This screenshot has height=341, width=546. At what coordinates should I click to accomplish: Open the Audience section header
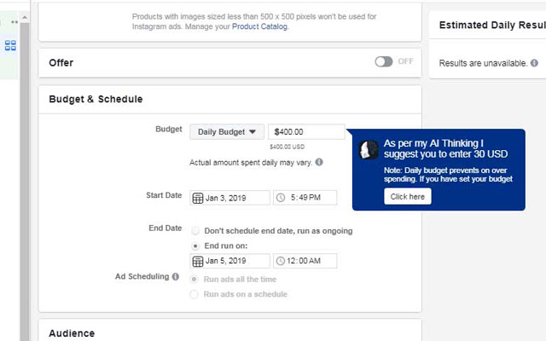[72, 332]
